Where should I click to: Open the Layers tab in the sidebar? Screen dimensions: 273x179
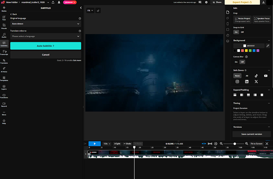click(x=4, y=87)
